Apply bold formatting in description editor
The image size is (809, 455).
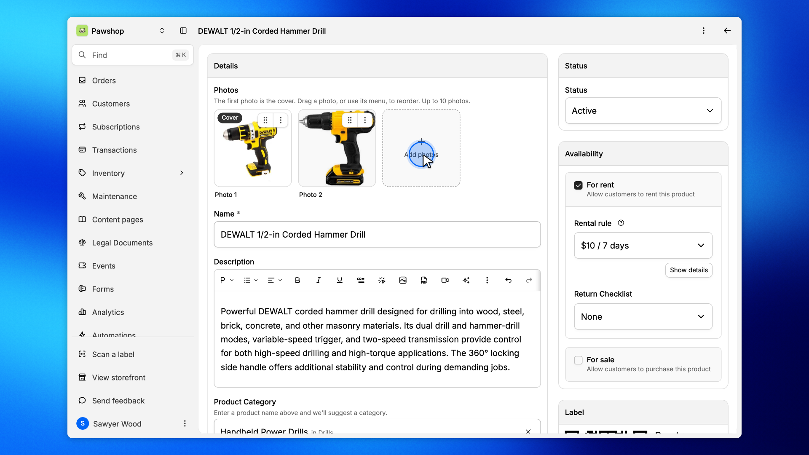click(x=297, y=280)
